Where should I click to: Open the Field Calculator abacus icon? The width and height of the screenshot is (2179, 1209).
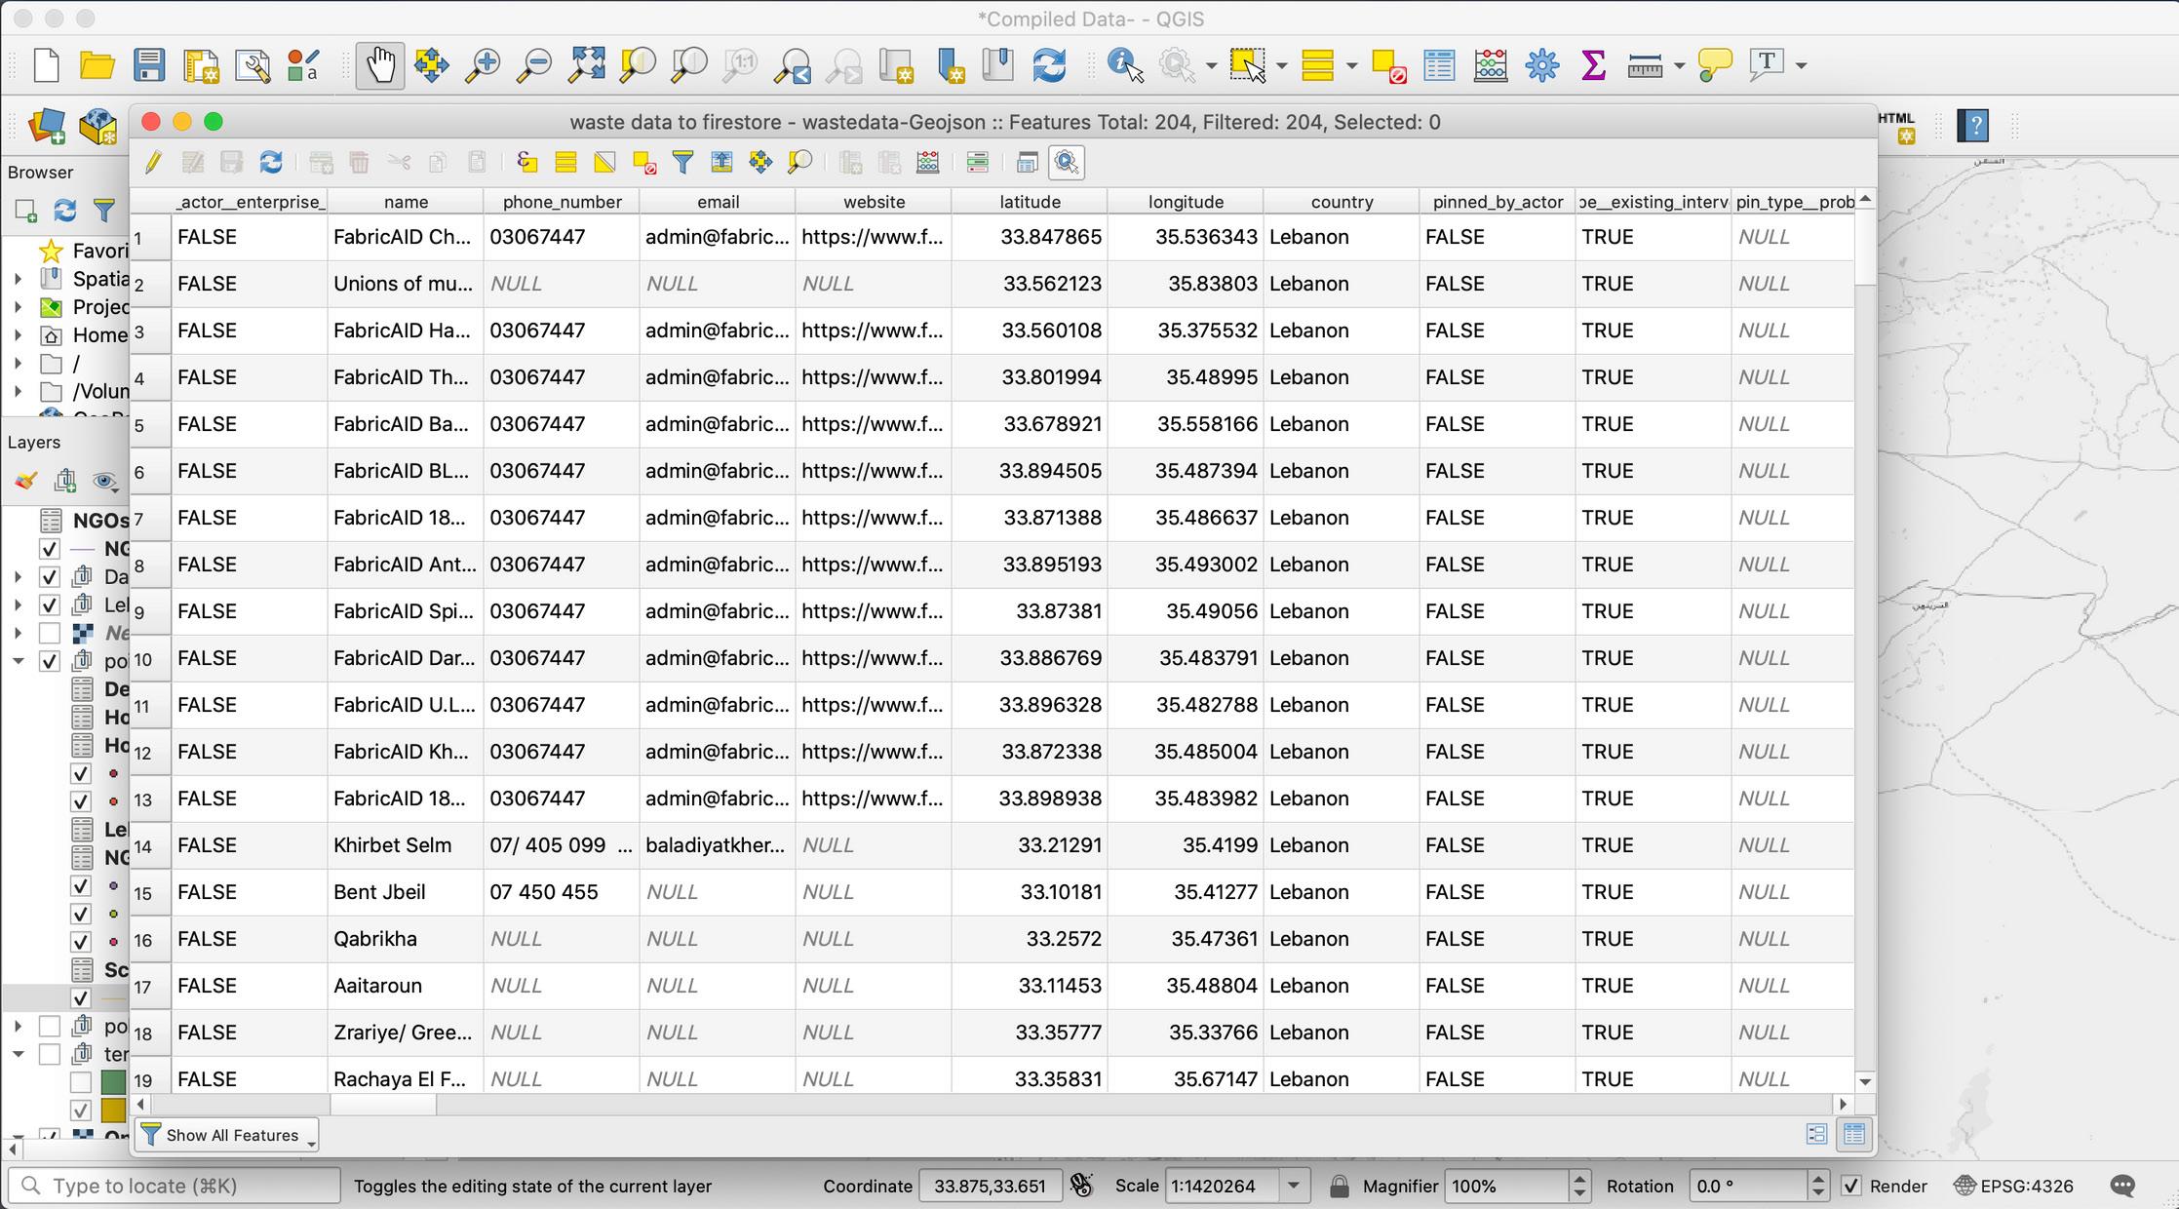pyautogui.click(x=1490, y=65)
